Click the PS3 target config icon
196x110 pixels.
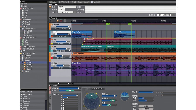23,13
